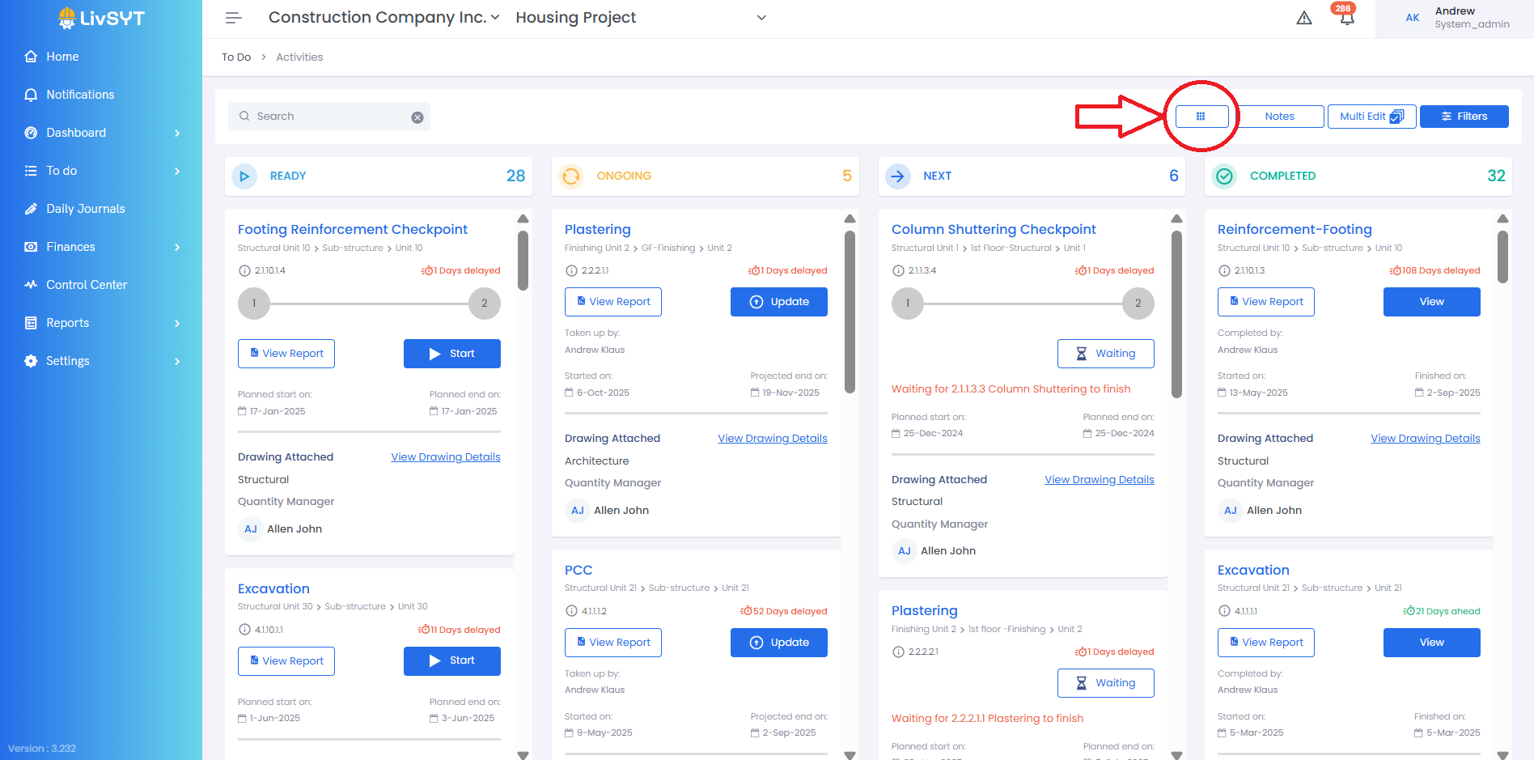This screenshot has width=1534, height=760.
Task: Clear search with the X icon
Action: [417, 117]
